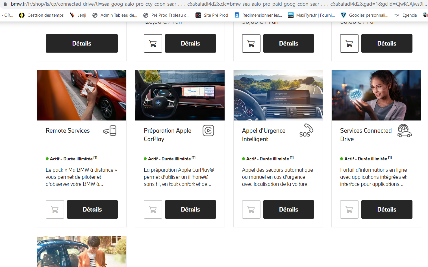Viewport: 428px width, 267px height.
Task: Click the Appel d'Urgence Actif footnote [1]
Action: point(292,158)
